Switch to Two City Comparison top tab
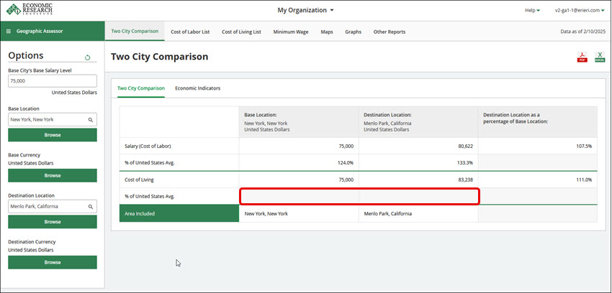 click(135, 32)
